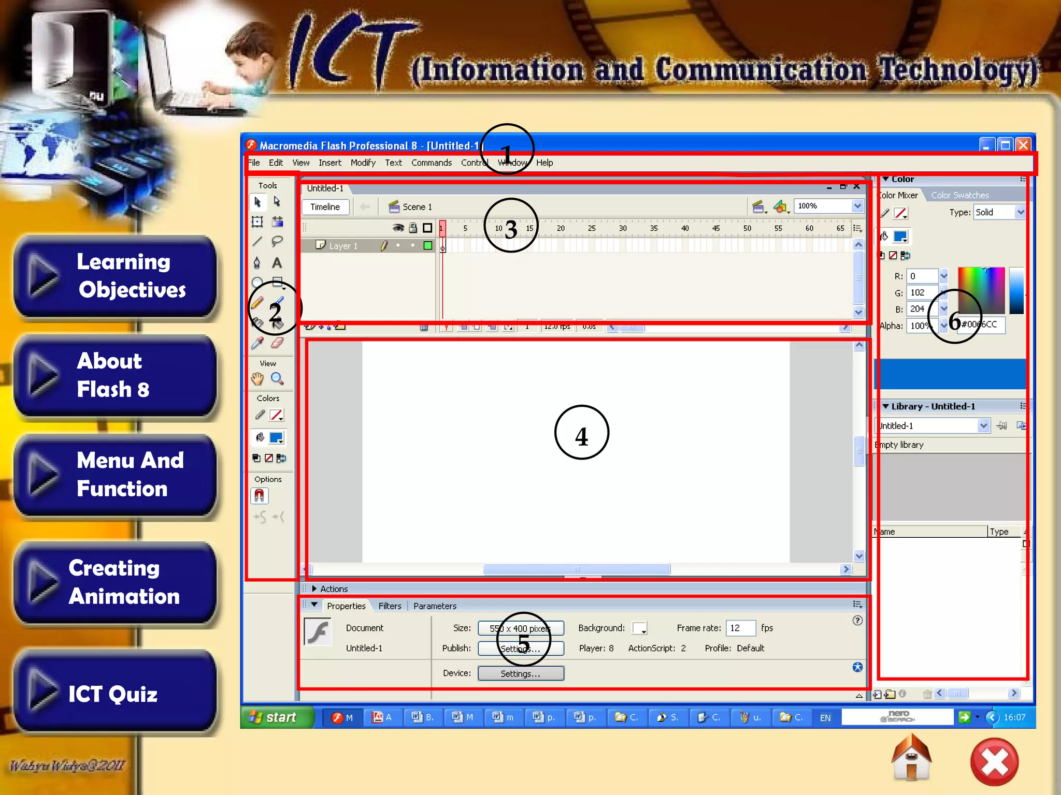Viewport: 1061px width, 795px height.
Task: Click the Learning Objectives button
Action: [115, 276]
